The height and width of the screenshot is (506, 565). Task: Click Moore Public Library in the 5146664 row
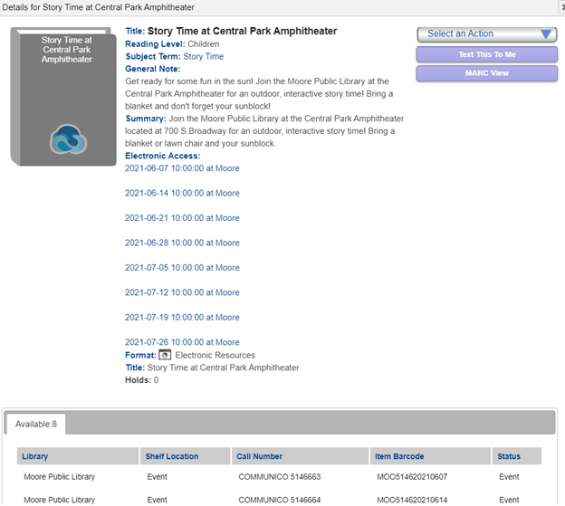(x=60, y=500)
